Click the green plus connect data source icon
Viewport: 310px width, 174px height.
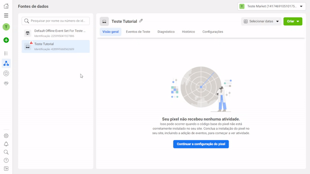tap(6, 40)
